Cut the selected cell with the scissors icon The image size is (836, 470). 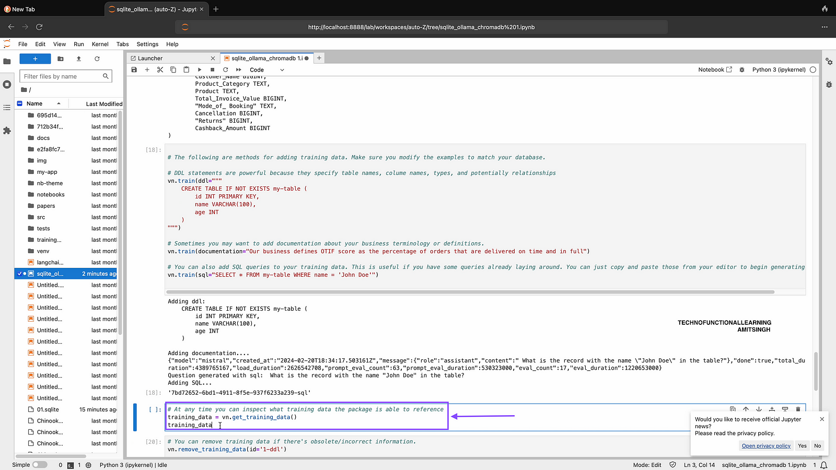point(160,69)
